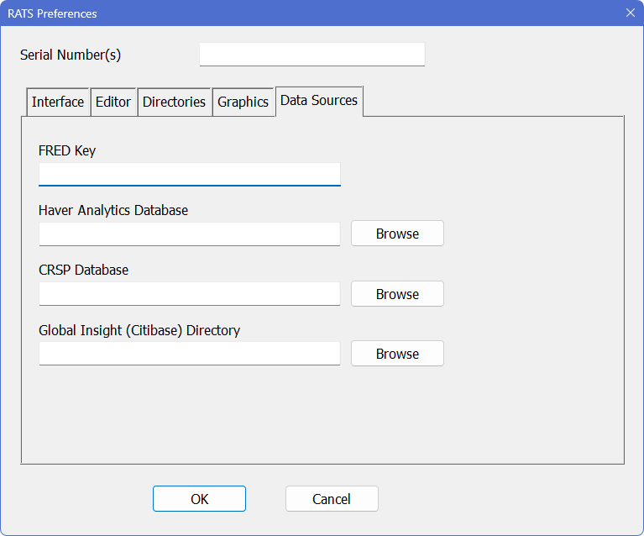Click the Haver Analytics Database label
644x536 pixels.
(x=113, y=210)
